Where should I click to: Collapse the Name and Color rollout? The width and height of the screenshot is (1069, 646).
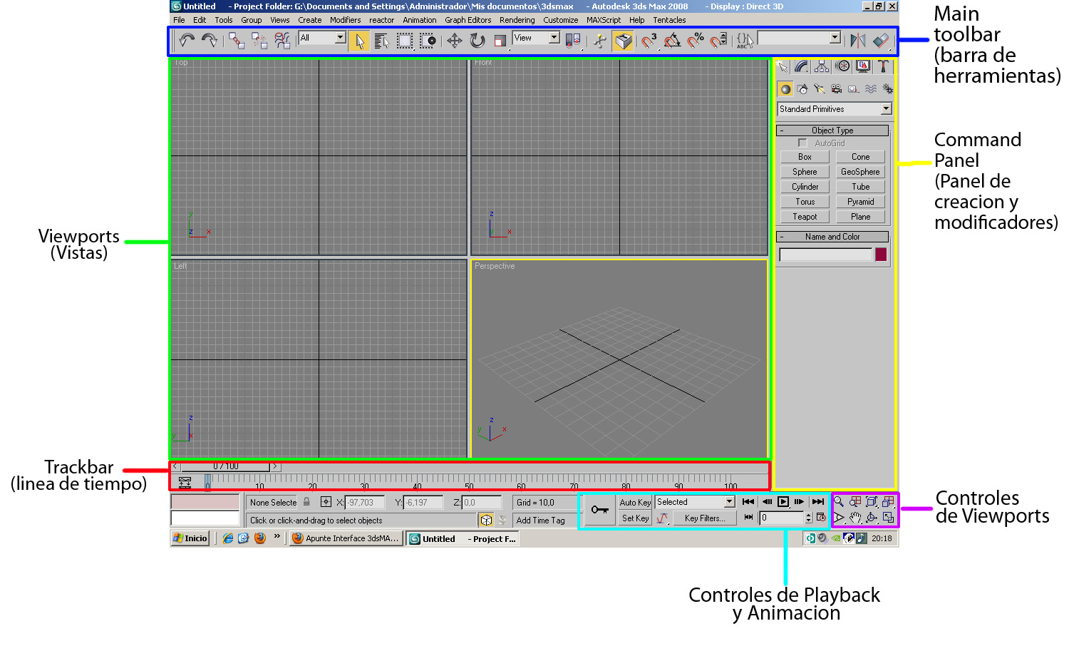click(x=832, y=237)
